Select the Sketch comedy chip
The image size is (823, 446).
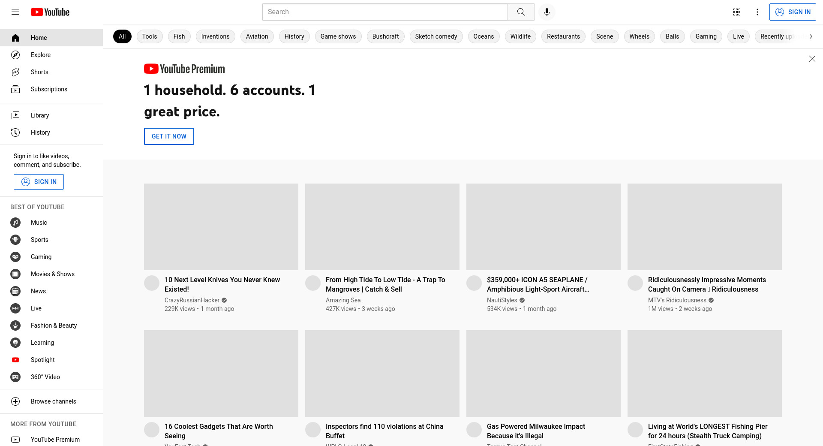(x=436, y=36)
